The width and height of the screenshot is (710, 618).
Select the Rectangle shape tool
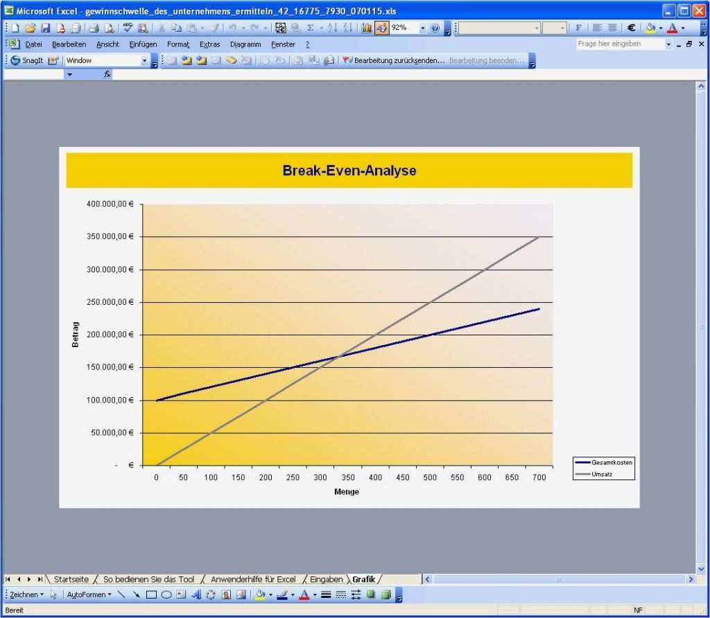pos(151,594)
